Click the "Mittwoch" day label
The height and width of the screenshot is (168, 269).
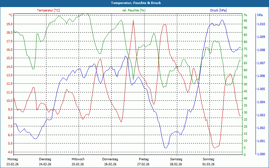coord(78,159)
